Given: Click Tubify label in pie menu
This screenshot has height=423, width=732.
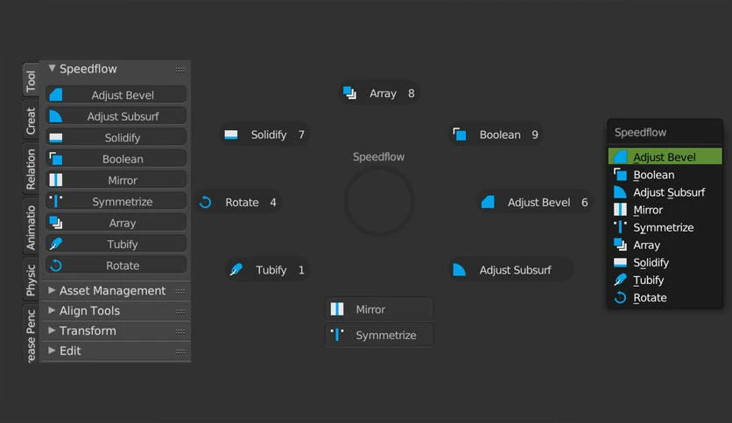Looking at the screenshot, I should (x=271, y=270).
